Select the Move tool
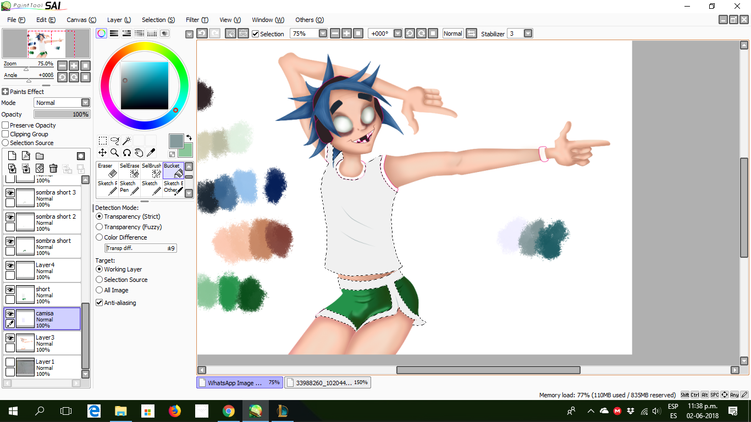 (103, 153)
